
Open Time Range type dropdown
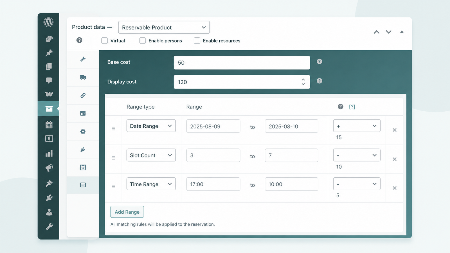[151, 184]
